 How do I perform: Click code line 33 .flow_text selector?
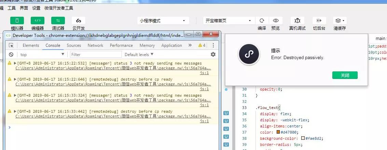point(268,108)
